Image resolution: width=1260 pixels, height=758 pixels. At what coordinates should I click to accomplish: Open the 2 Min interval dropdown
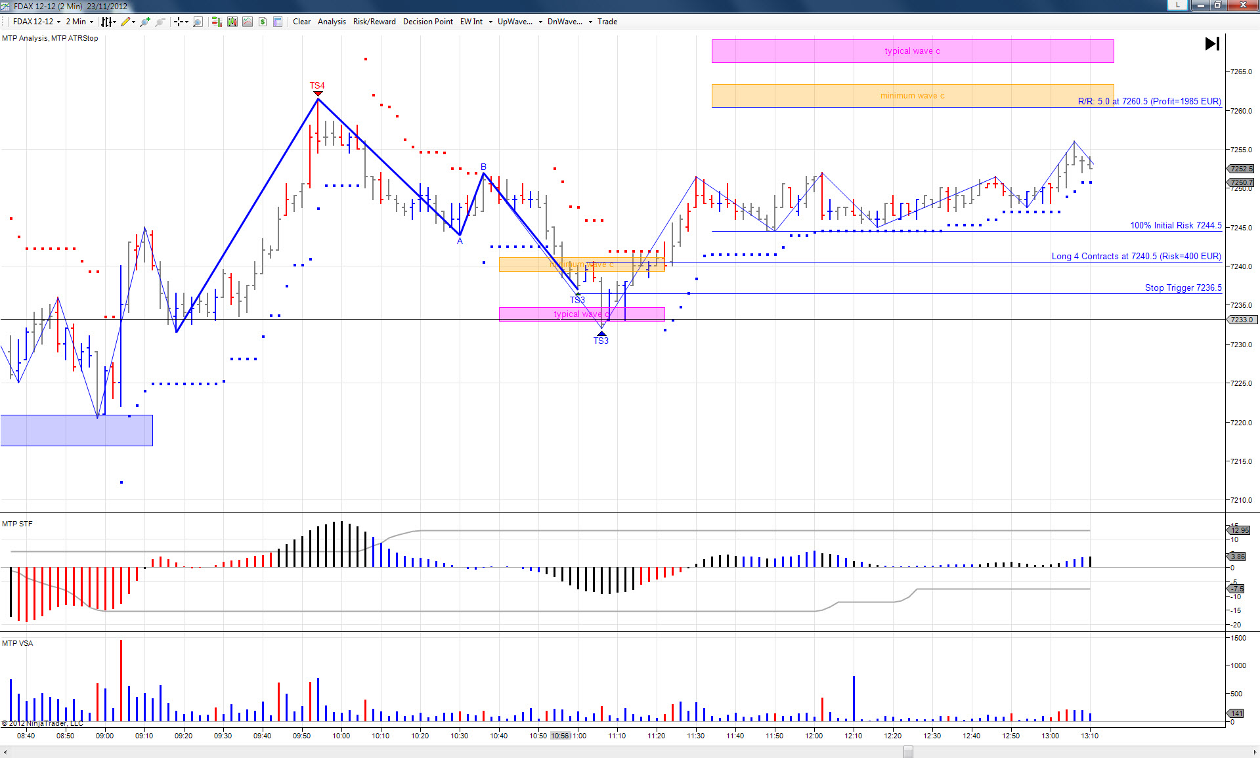point(79,22)
